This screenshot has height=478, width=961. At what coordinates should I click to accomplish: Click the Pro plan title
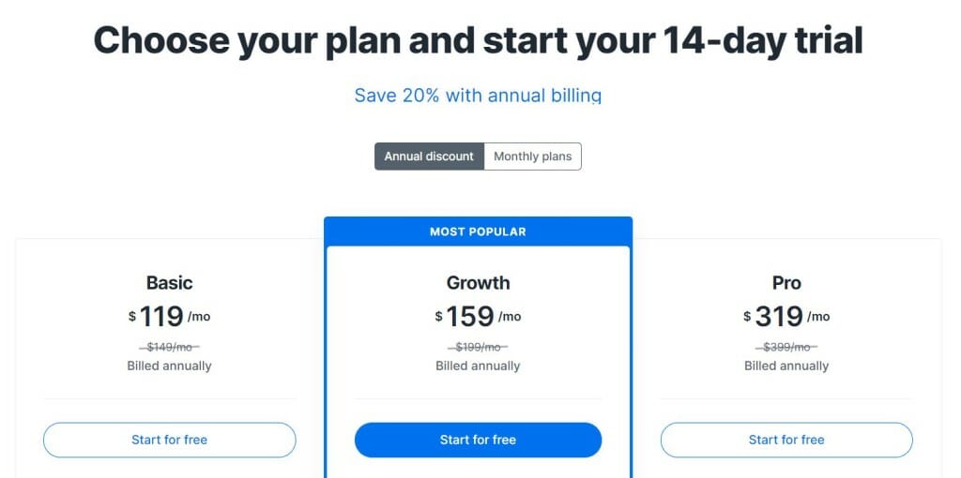pos(786,282)
